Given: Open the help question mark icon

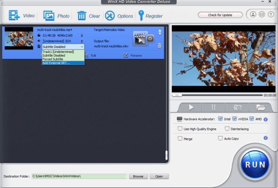Looking at the screenshot, I should pos(271,14).
